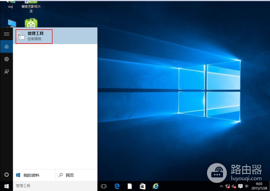270x191 pixels.
Task: Open File Explorer document icon on taskbar
Action: click(x=130, y=186)
